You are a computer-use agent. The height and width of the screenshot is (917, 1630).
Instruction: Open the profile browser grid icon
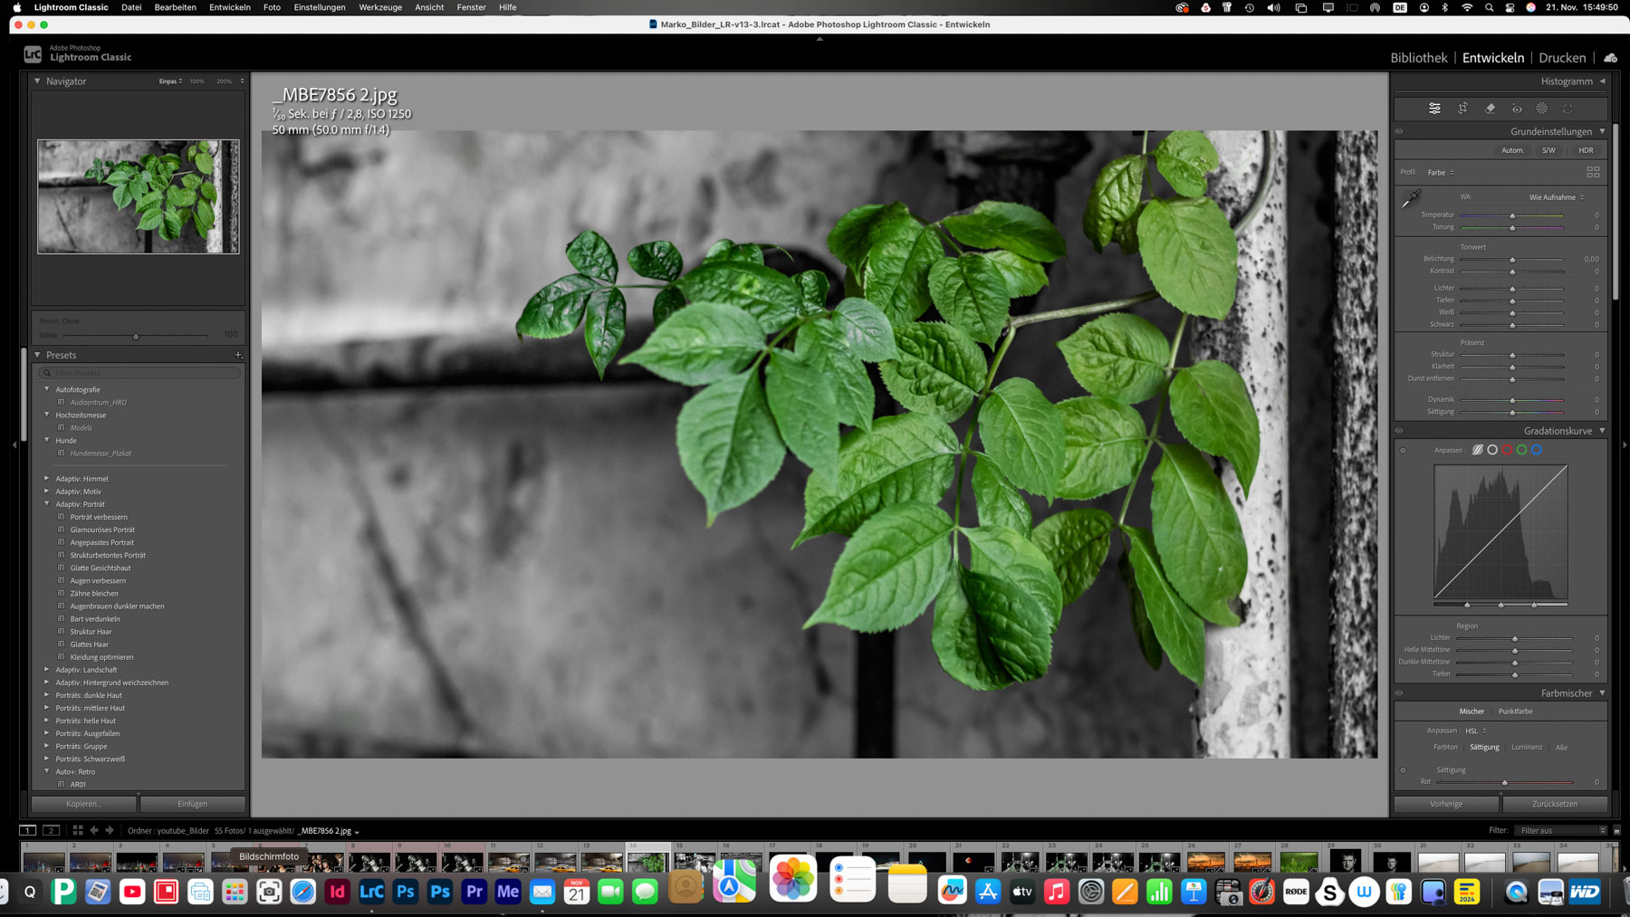(1593, 172)
